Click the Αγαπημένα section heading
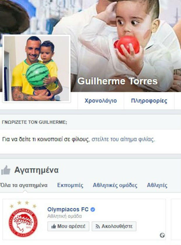 36,170
